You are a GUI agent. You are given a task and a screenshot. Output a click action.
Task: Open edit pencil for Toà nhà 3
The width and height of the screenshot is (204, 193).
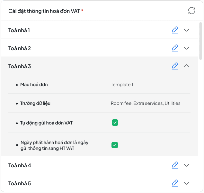click(175, 66)
